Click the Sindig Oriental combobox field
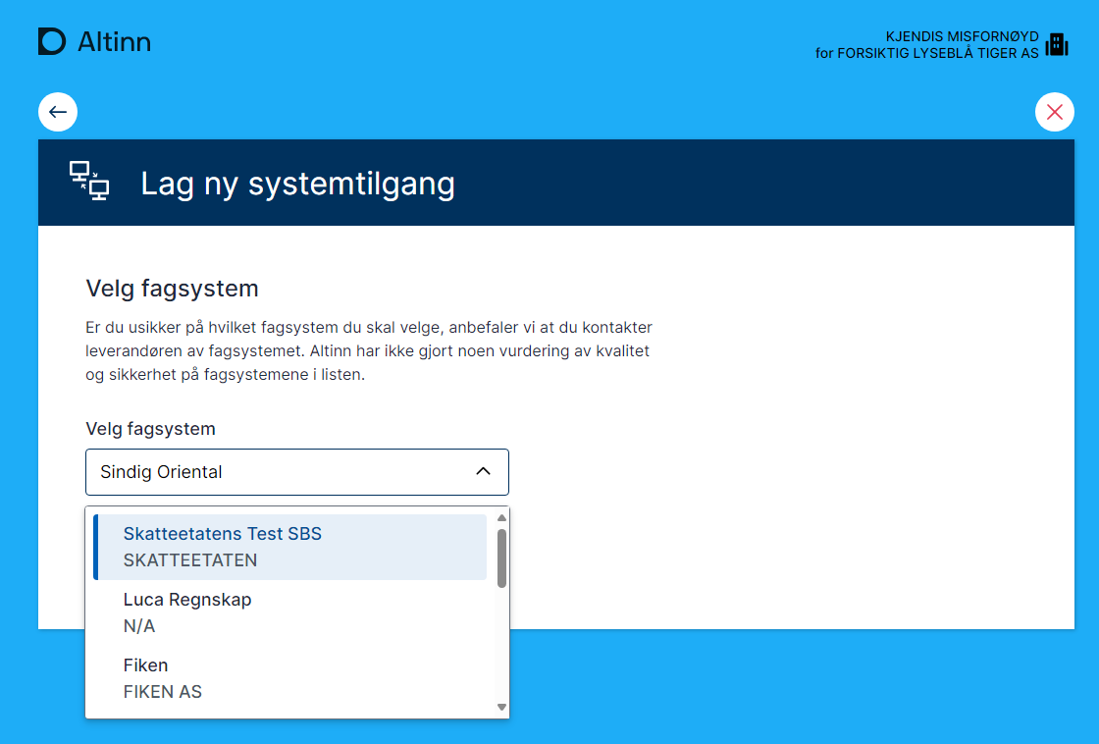The width and height of the screenshot is (1099, 744). [275, 472]
